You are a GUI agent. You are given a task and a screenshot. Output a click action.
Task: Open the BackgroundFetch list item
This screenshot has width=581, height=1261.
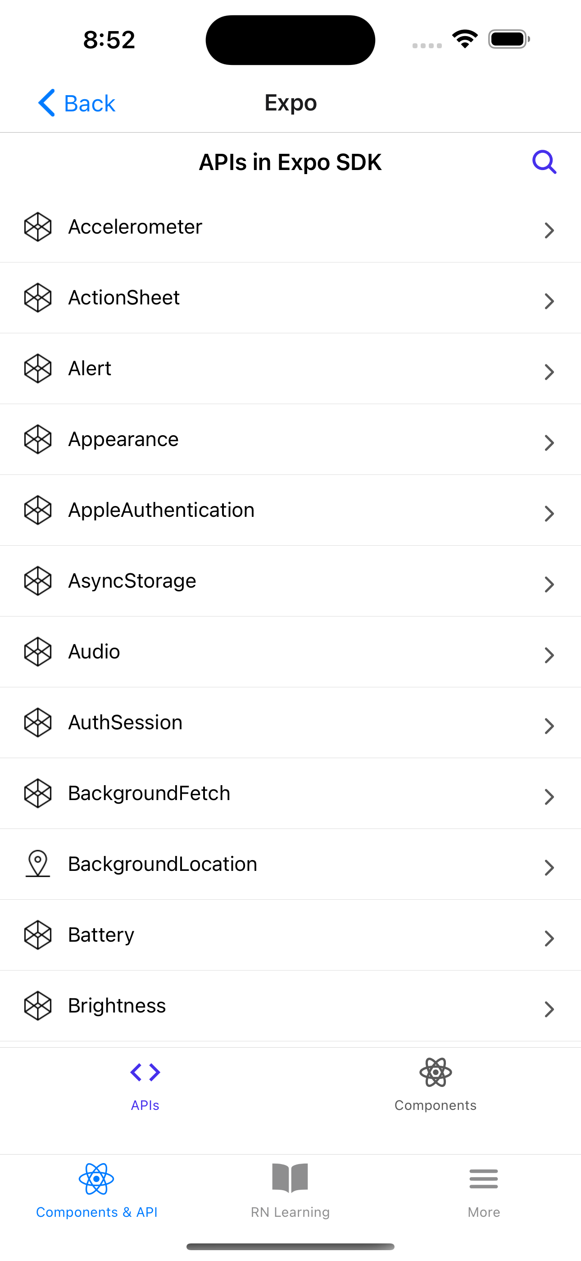point(290,793)
